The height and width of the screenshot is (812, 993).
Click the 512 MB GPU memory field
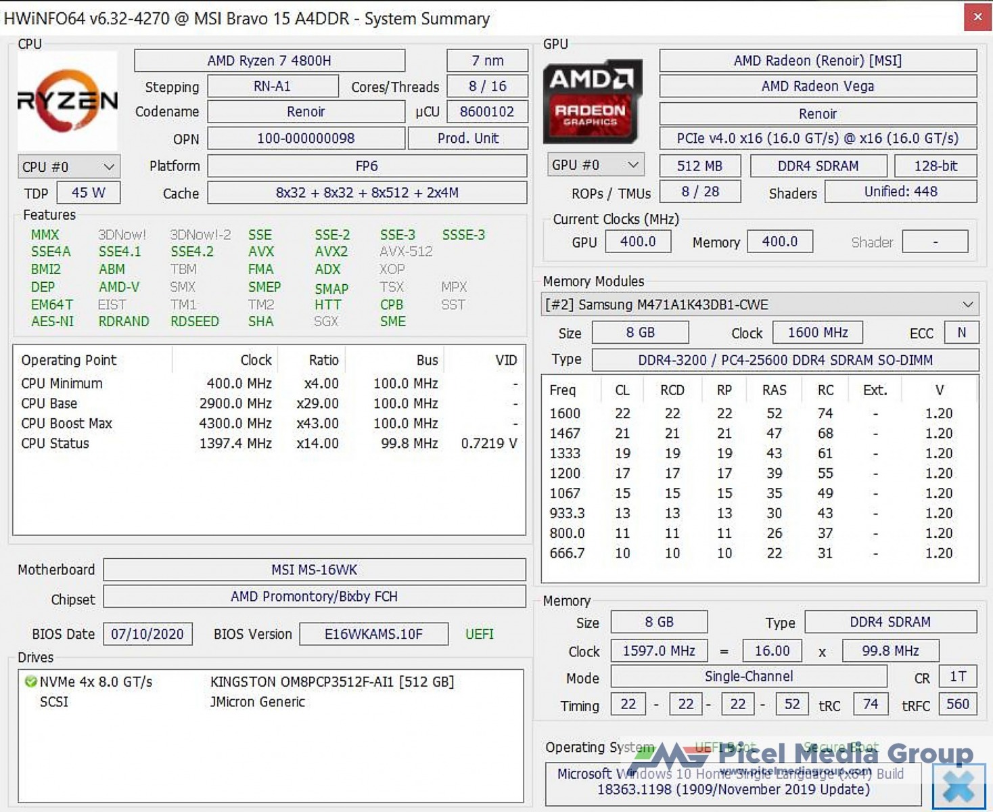(x=700, y=166)
